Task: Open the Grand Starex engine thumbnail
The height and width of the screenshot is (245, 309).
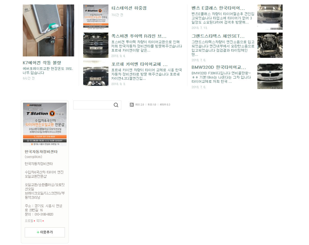Action: point(270,45)
